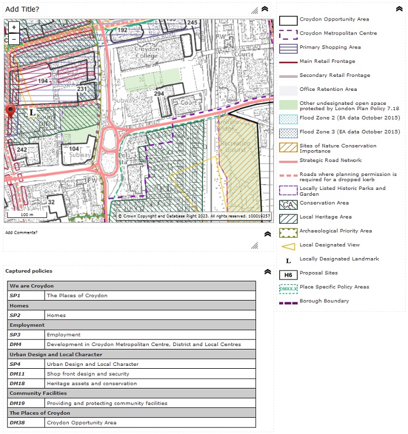Image resolution: width=408 pixels, height=434 pixels.
Task: Click the Proposal Sites H6 symbol
Action: point(289,275)
